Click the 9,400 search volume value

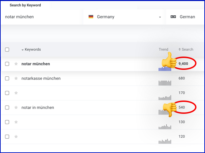coord(183,64)
